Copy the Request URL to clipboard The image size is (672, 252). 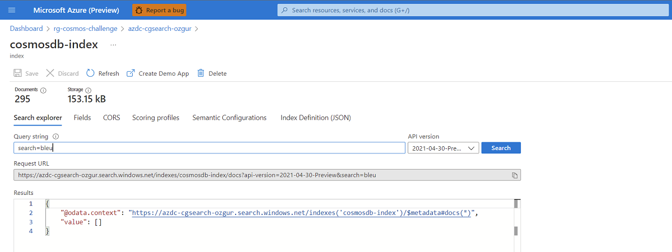tap(515, 175)
